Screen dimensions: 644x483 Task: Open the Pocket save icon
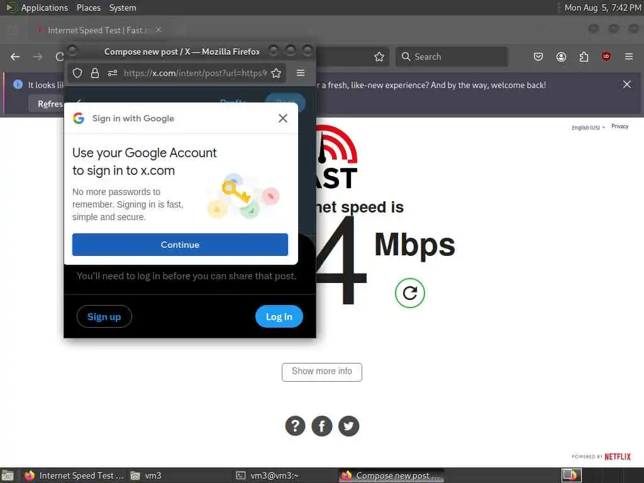pos(538,57)
